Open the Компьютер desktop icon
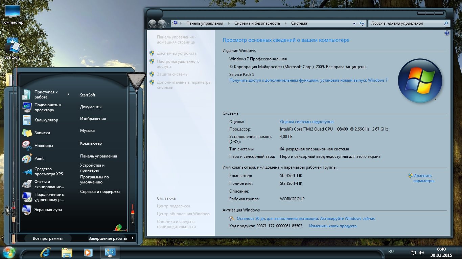This screenshot has height=259, width=462. pos(13,15)
